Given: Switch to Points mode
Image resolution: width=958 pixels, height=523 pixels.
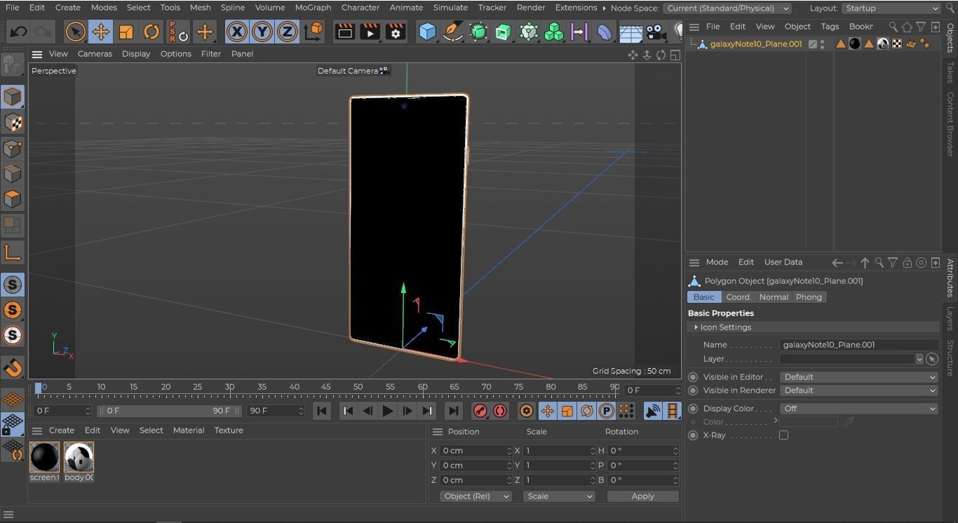Looking at the screenshot, I should [12, 148].
